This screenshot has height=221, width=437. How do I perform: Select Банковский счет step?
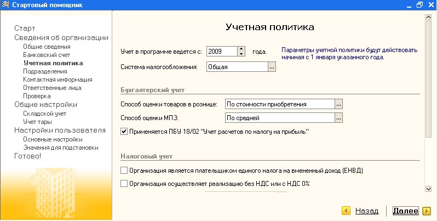[47, 55]
